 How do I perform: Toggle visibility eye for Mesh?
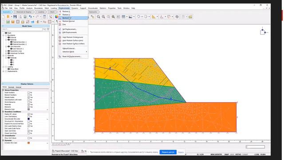coord(6,33)
